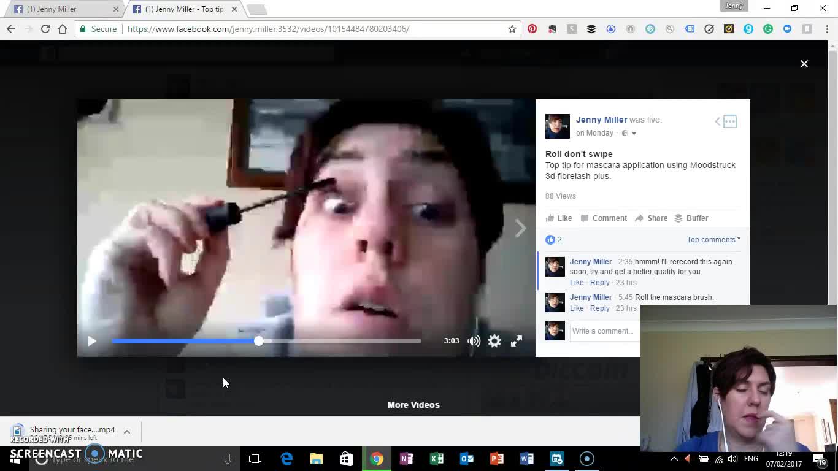Select the '88 Views' count text
The width and height of the screenshot is (838, 471).
coord(561,196)
